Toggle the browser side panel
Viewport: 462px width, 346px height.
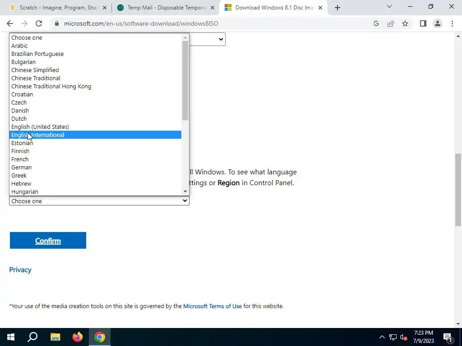click(423, 23)
